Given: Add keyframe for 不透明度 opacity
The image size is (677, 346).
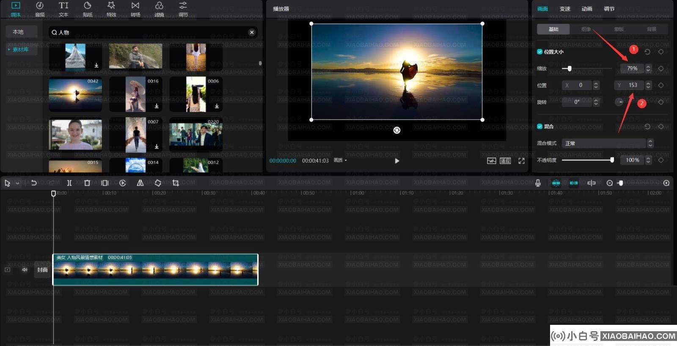Looking at the screenshot, I should pos(661,160).
